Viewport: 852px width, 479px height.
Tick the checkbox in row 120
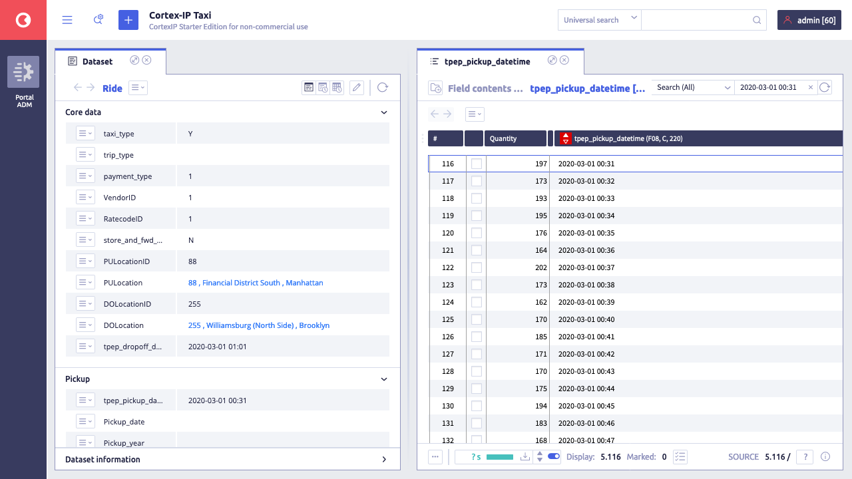(477, 233)
